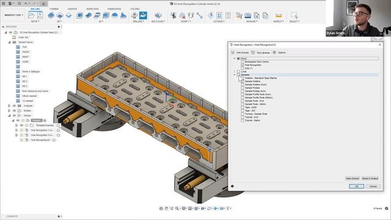Click the 3D Adaptive Clearing icon
The height and width of the screenshot is (220, 391).
(79, 15)
